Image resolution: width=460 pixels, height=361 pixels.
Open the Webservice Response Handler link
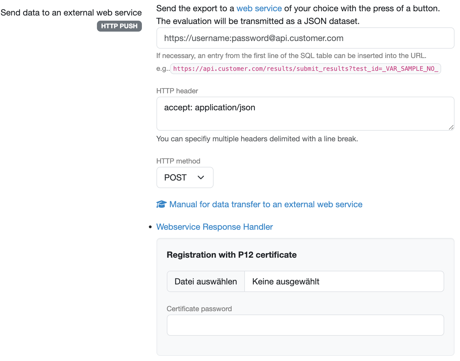point(215,227)
